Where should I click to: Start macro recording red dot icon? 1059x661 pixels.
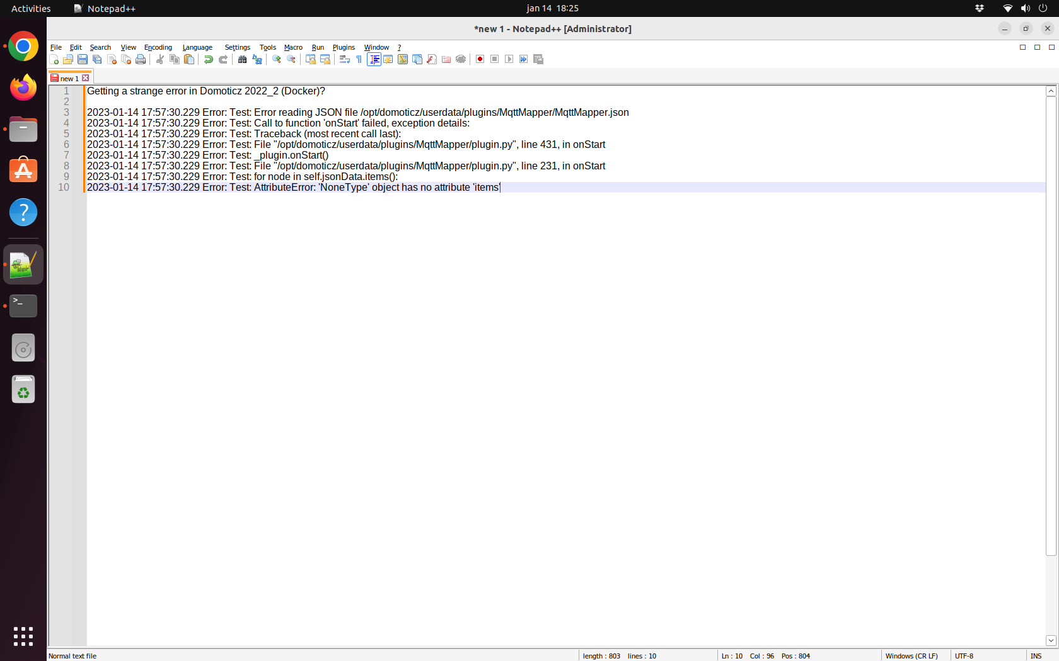(x=480, y=59)
